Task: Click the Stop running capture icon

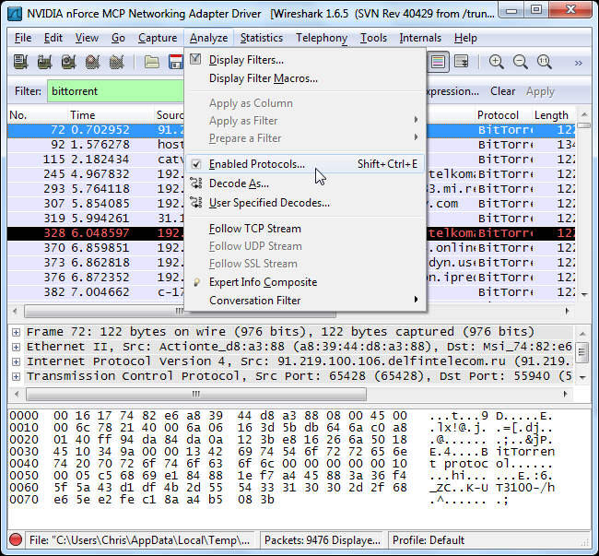Action: (x=93, y=62)
